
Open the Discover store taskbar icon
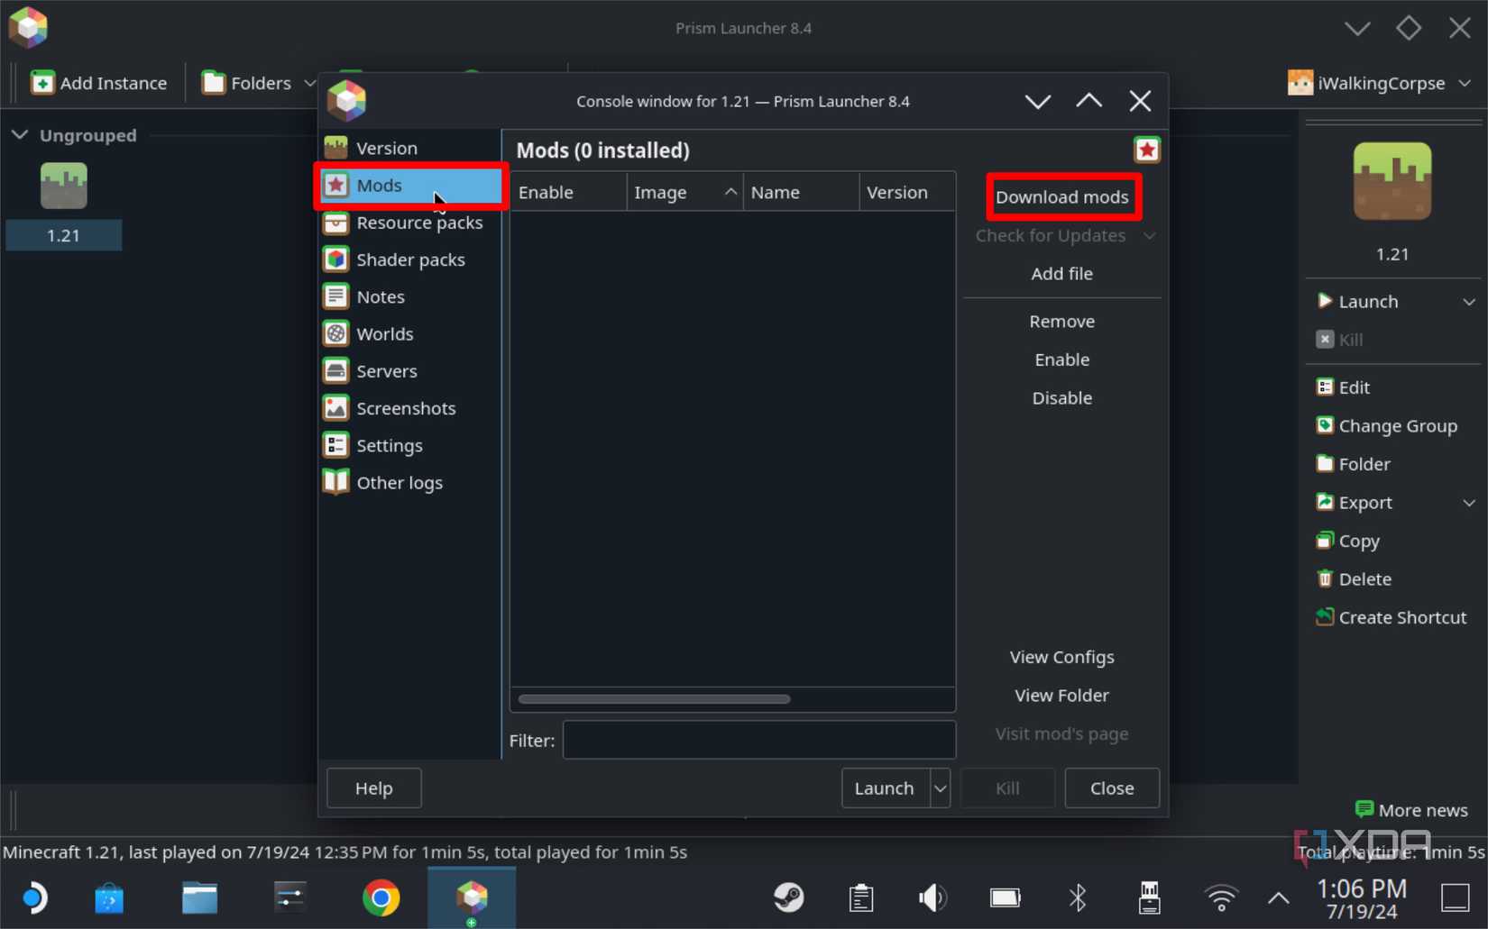tap(109, 897)
